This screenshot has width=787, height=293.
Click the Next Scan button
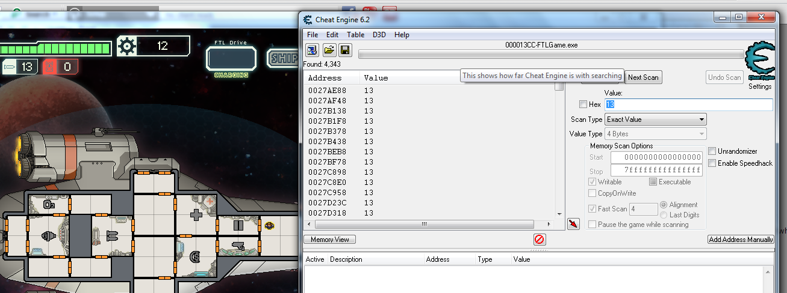pyautogui.click(x=643, y=77)
